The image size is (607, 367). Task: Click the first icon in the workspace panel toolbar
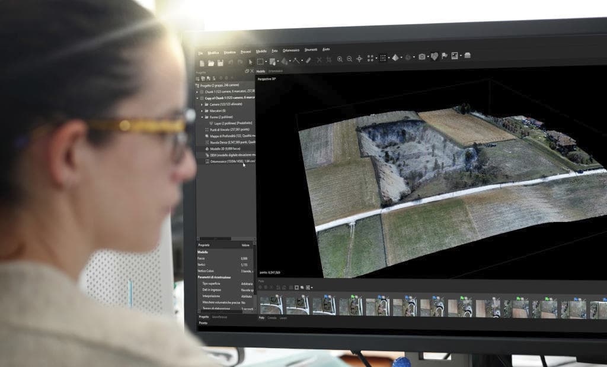click(x=198, y=79)
